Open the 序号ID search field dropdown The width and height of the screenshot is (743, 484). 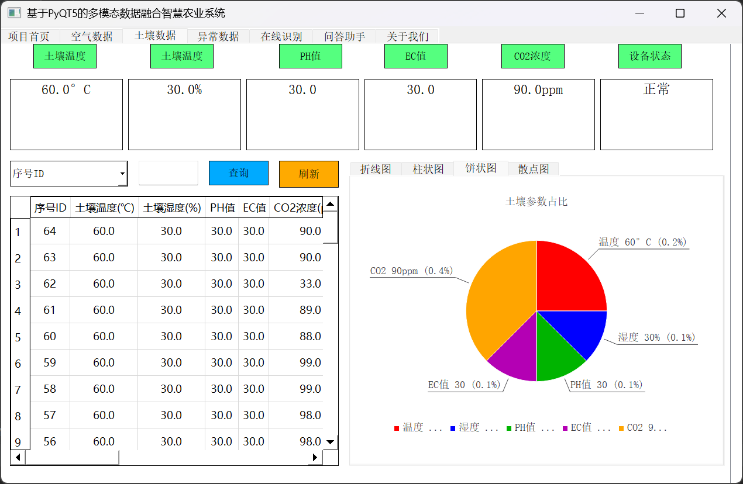point(69,174)
